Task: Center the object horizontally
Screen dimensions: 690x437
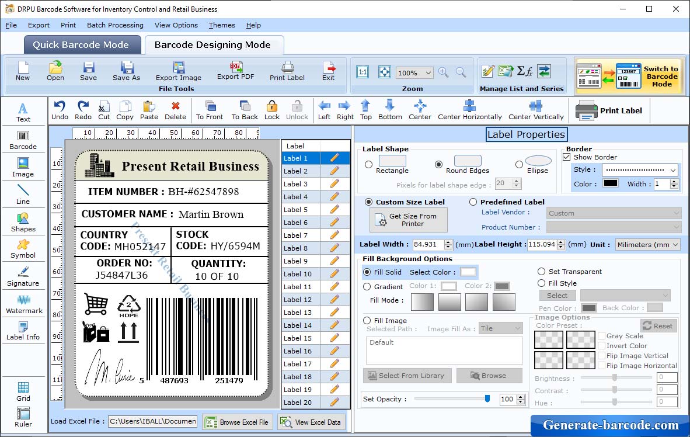Action: (469, 110)
